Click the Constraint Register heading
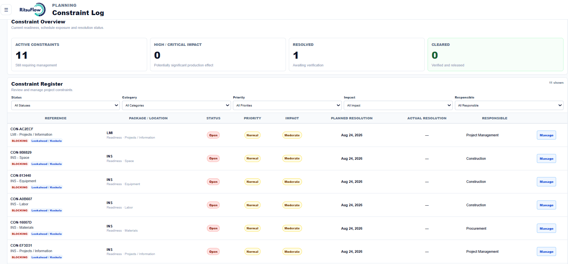 pos(37,84)
